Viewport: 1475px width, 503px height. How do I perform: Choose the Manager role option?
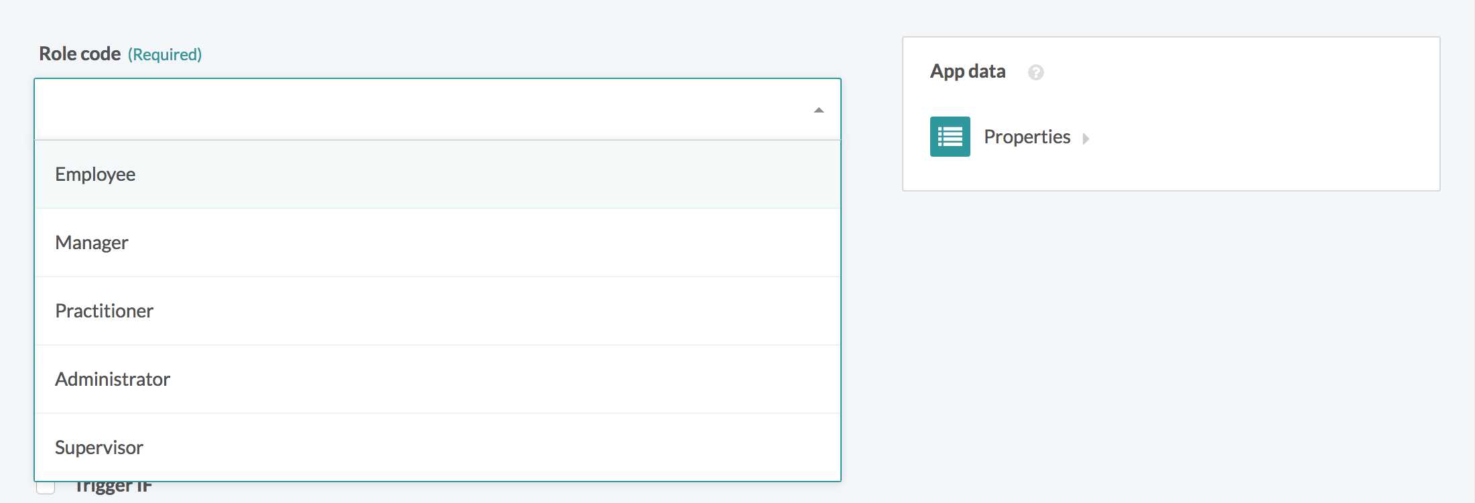(x=91, y=242)
